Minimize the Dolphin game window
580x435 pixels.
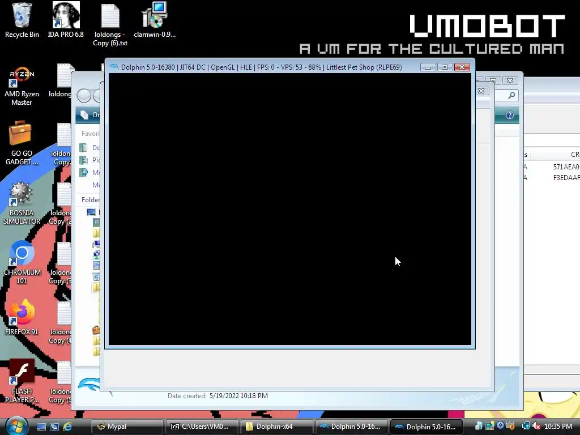428,67
